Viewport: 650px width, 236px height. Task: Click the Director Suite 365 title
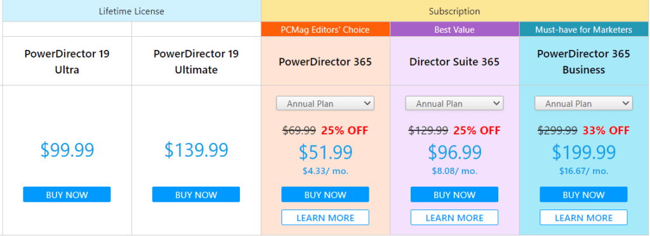pyautogui.click(x=454, y=62)
